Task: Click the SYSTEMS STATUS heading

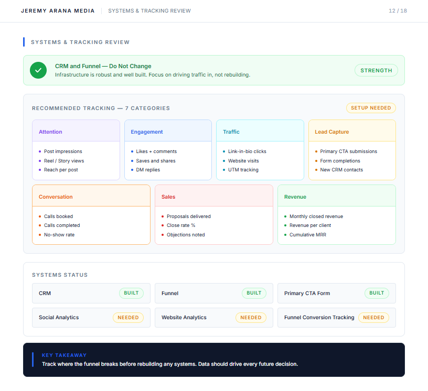Action: click(60, 275)
